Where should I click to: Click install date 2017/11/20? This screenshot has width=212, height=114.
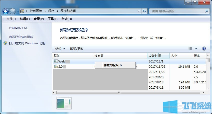tap(157, 72)
